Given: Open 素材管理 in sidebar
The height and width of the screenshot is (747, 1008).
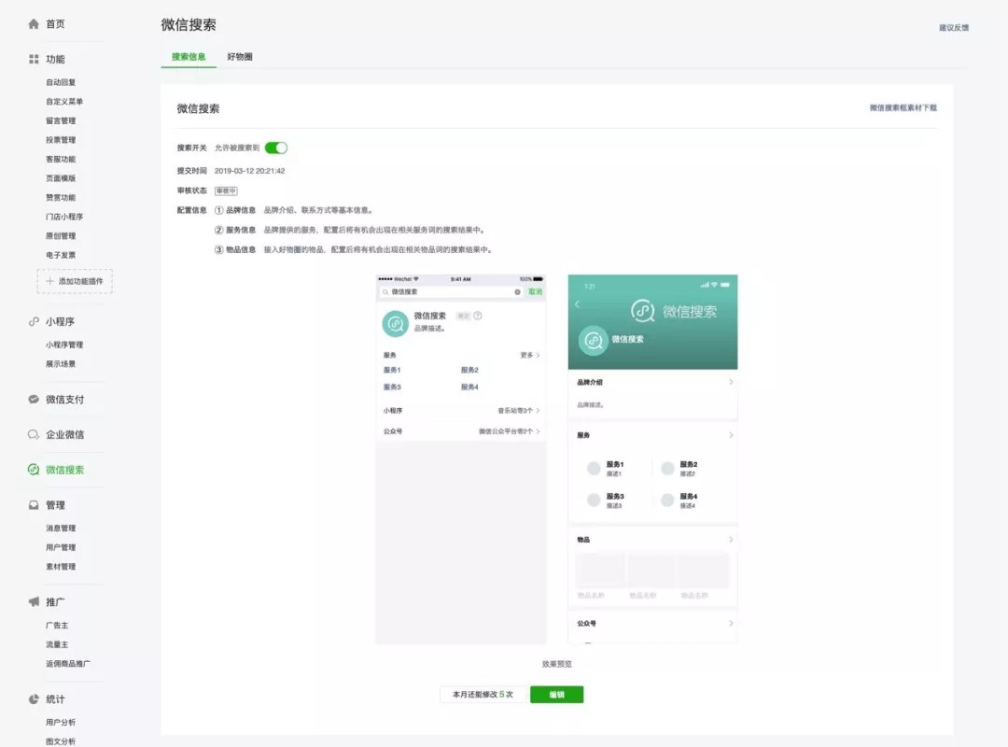Looking at the screenshot, I should pos(61,567).
